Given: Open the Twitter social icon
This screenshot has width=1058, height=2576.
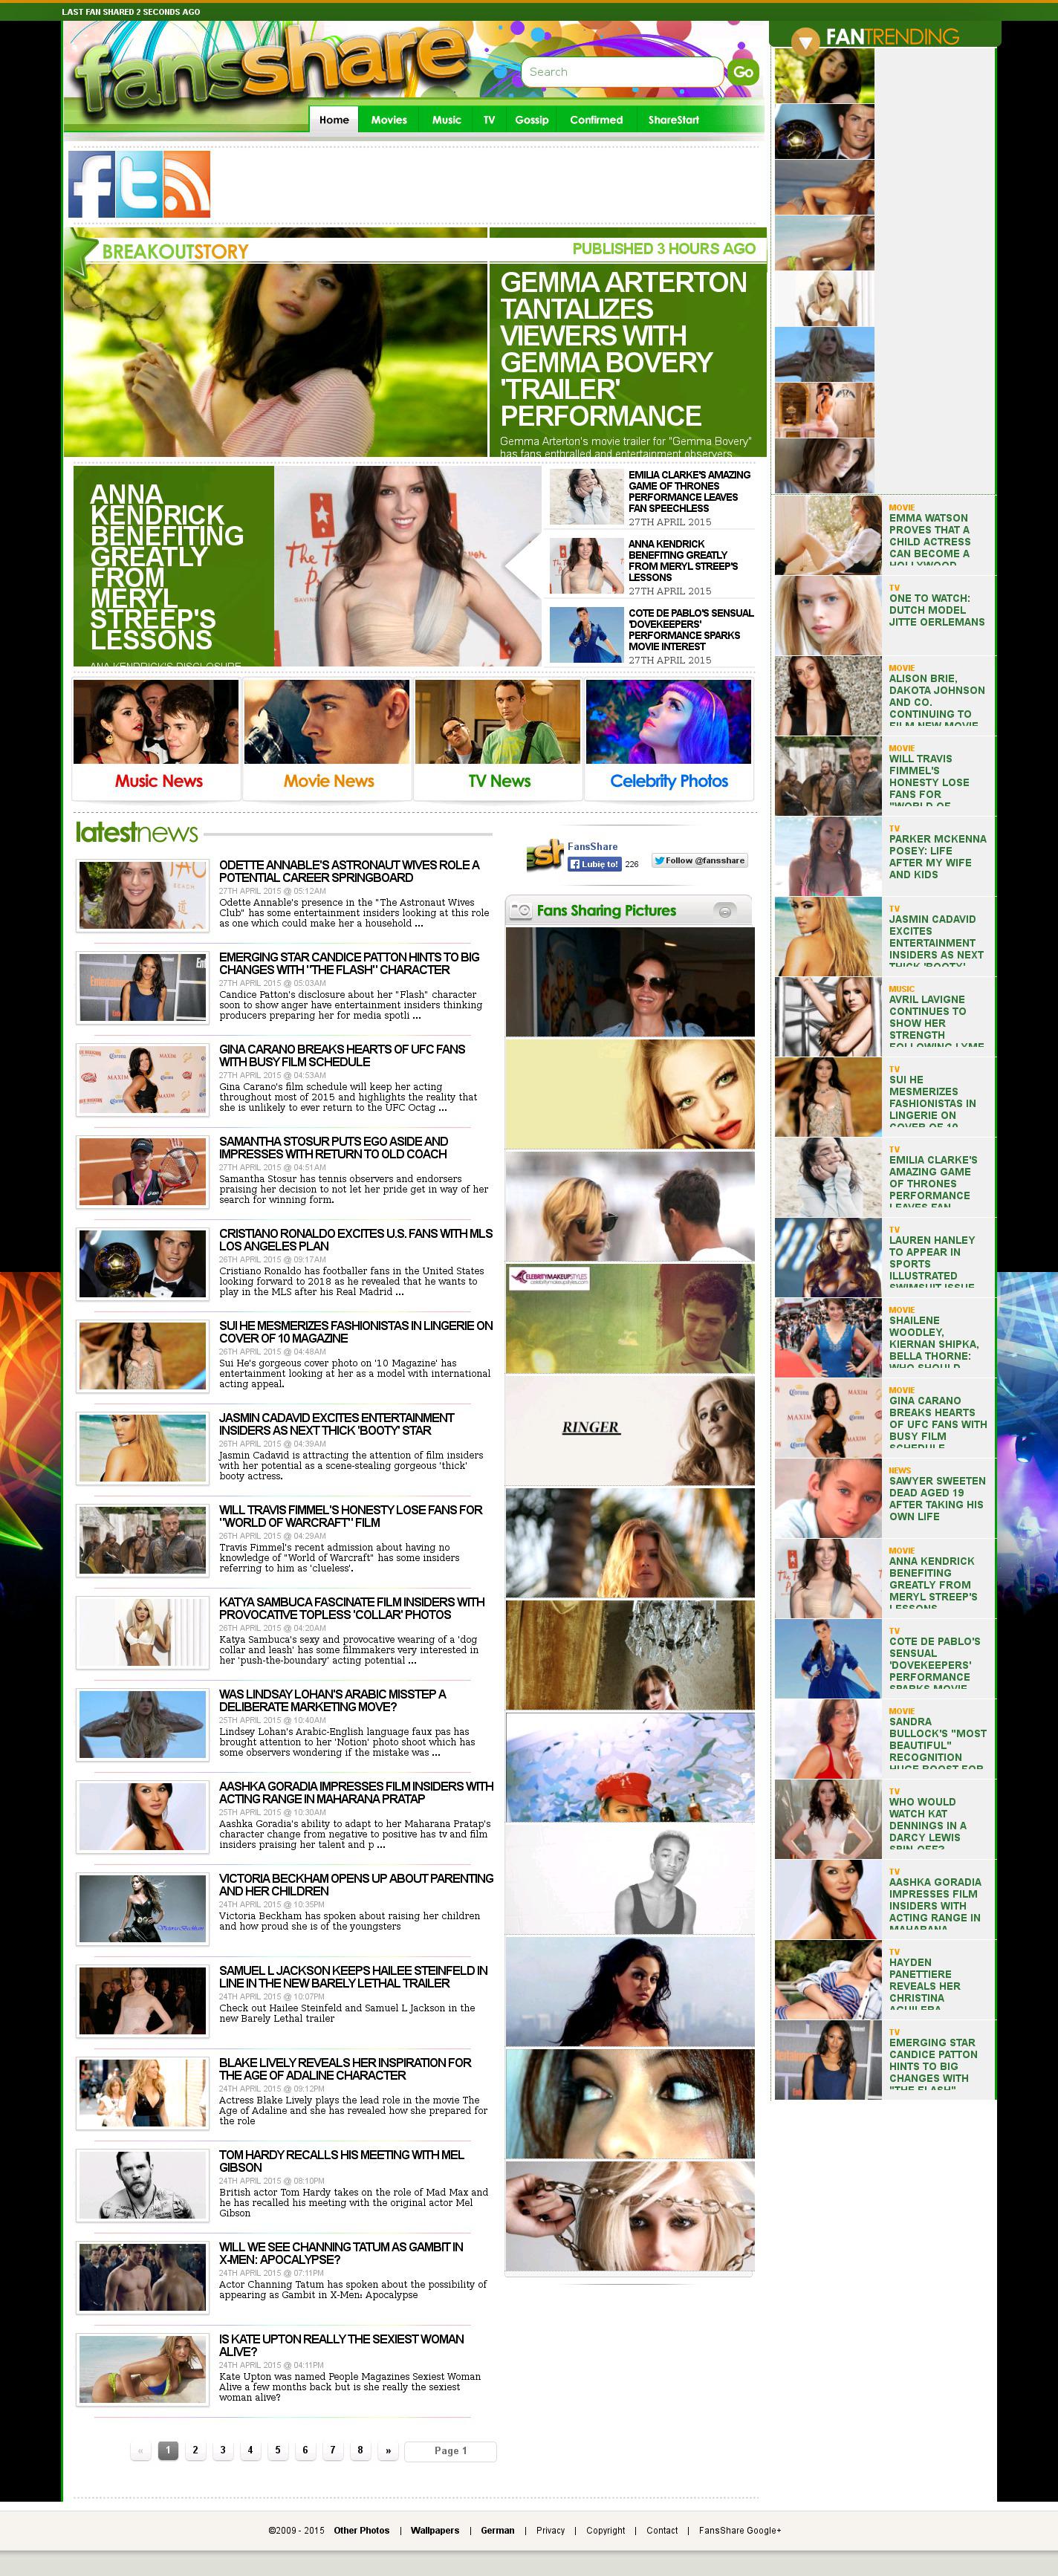Looking at the screenshot, I should click(139, 185).
